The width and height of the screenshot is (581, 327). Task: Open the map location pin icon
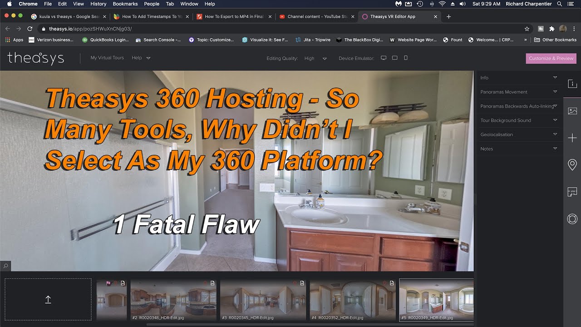(x=572, y=164)
